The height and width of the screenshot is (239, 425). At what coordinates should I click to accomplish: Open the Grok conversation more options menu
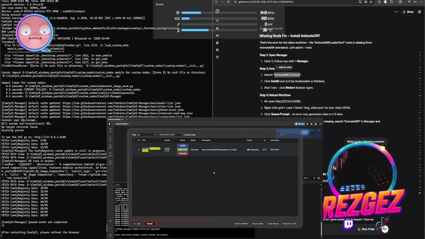pyautogui.click(x=396, y=12)
